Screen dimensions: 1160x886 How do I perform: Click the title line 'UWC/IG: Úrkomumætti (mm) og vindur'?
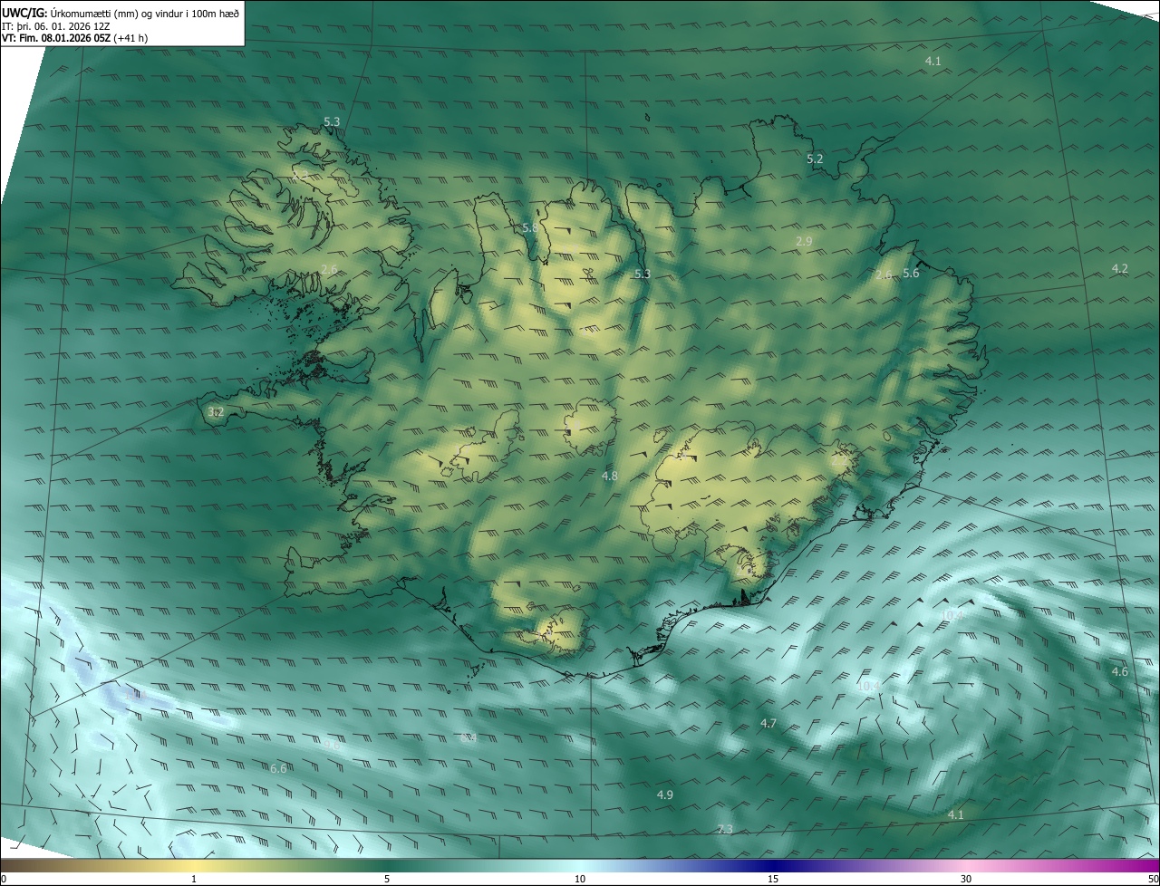click(119, 12)
